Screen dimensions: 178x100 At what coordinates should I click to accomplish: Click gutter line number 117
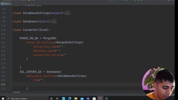pyautogui.click(x=3, y=55)
